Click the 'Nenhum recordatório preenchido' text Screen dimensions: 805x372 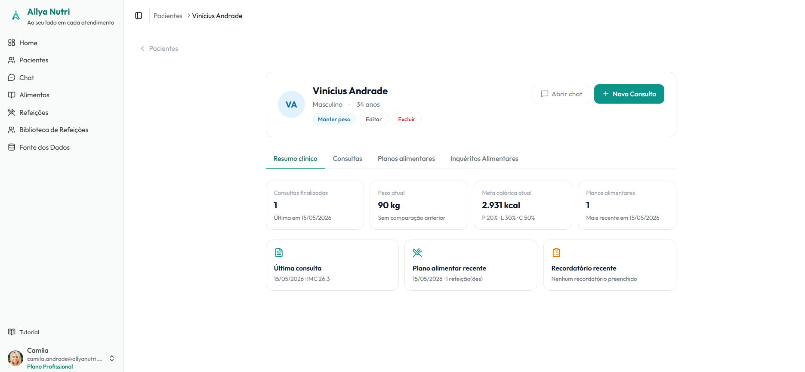(594, 279)
